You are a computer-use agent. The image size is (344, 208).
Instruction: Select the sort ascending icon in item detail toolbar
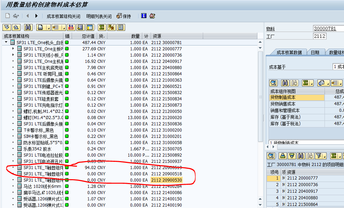283,156
